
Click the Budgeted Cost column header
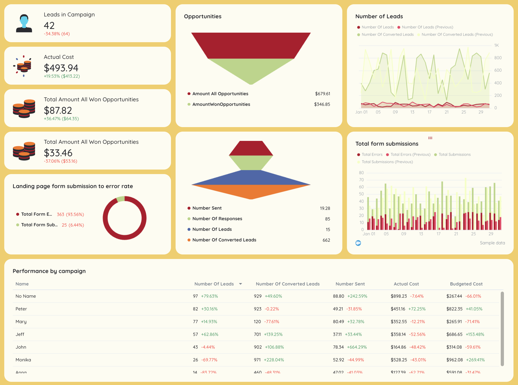(x=466, y=284)
